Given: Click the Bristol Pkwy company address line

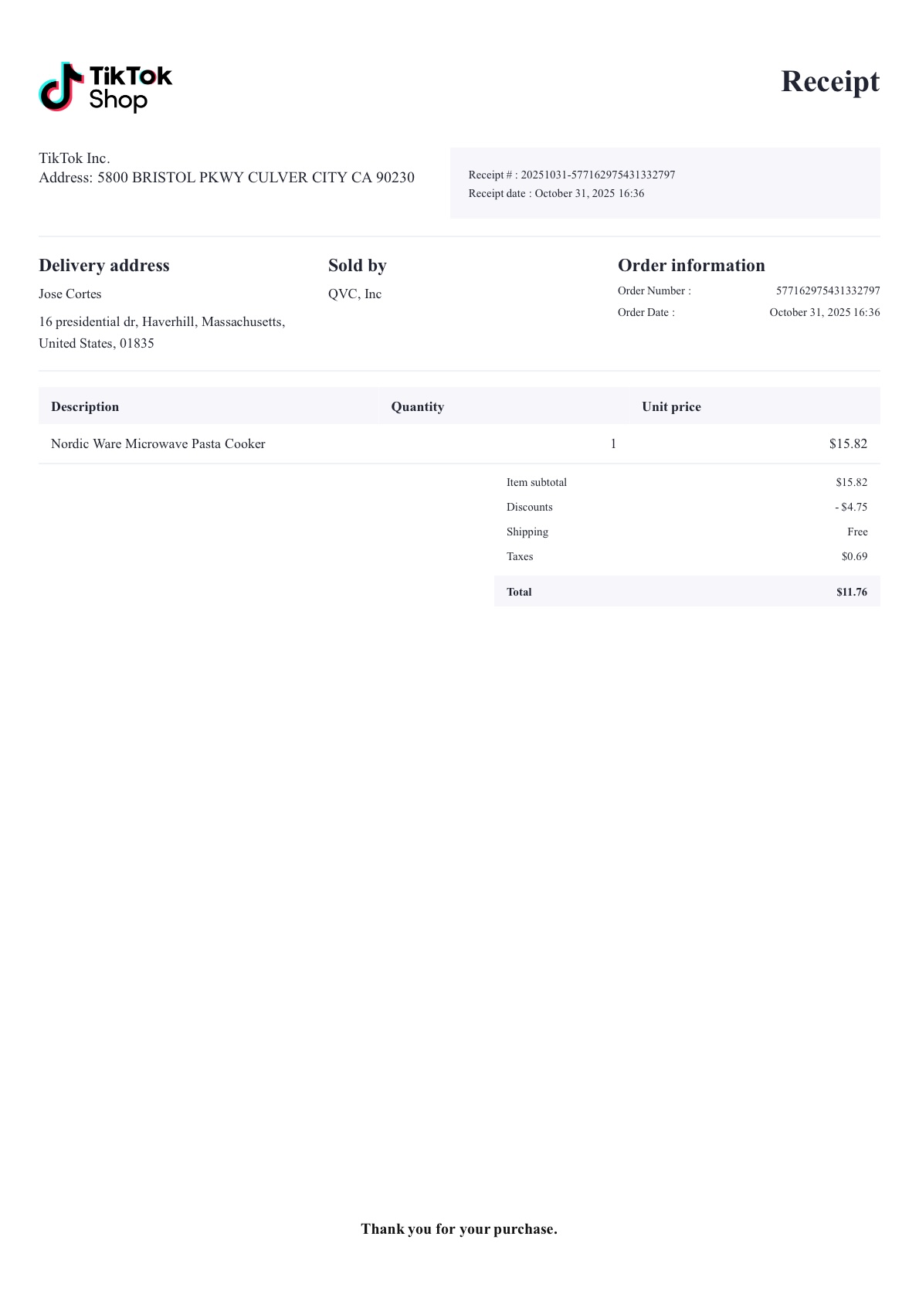Looking at the screenshot, I should [226, 178].
